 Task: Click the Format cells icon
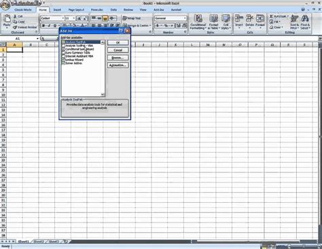click(260, 18)
